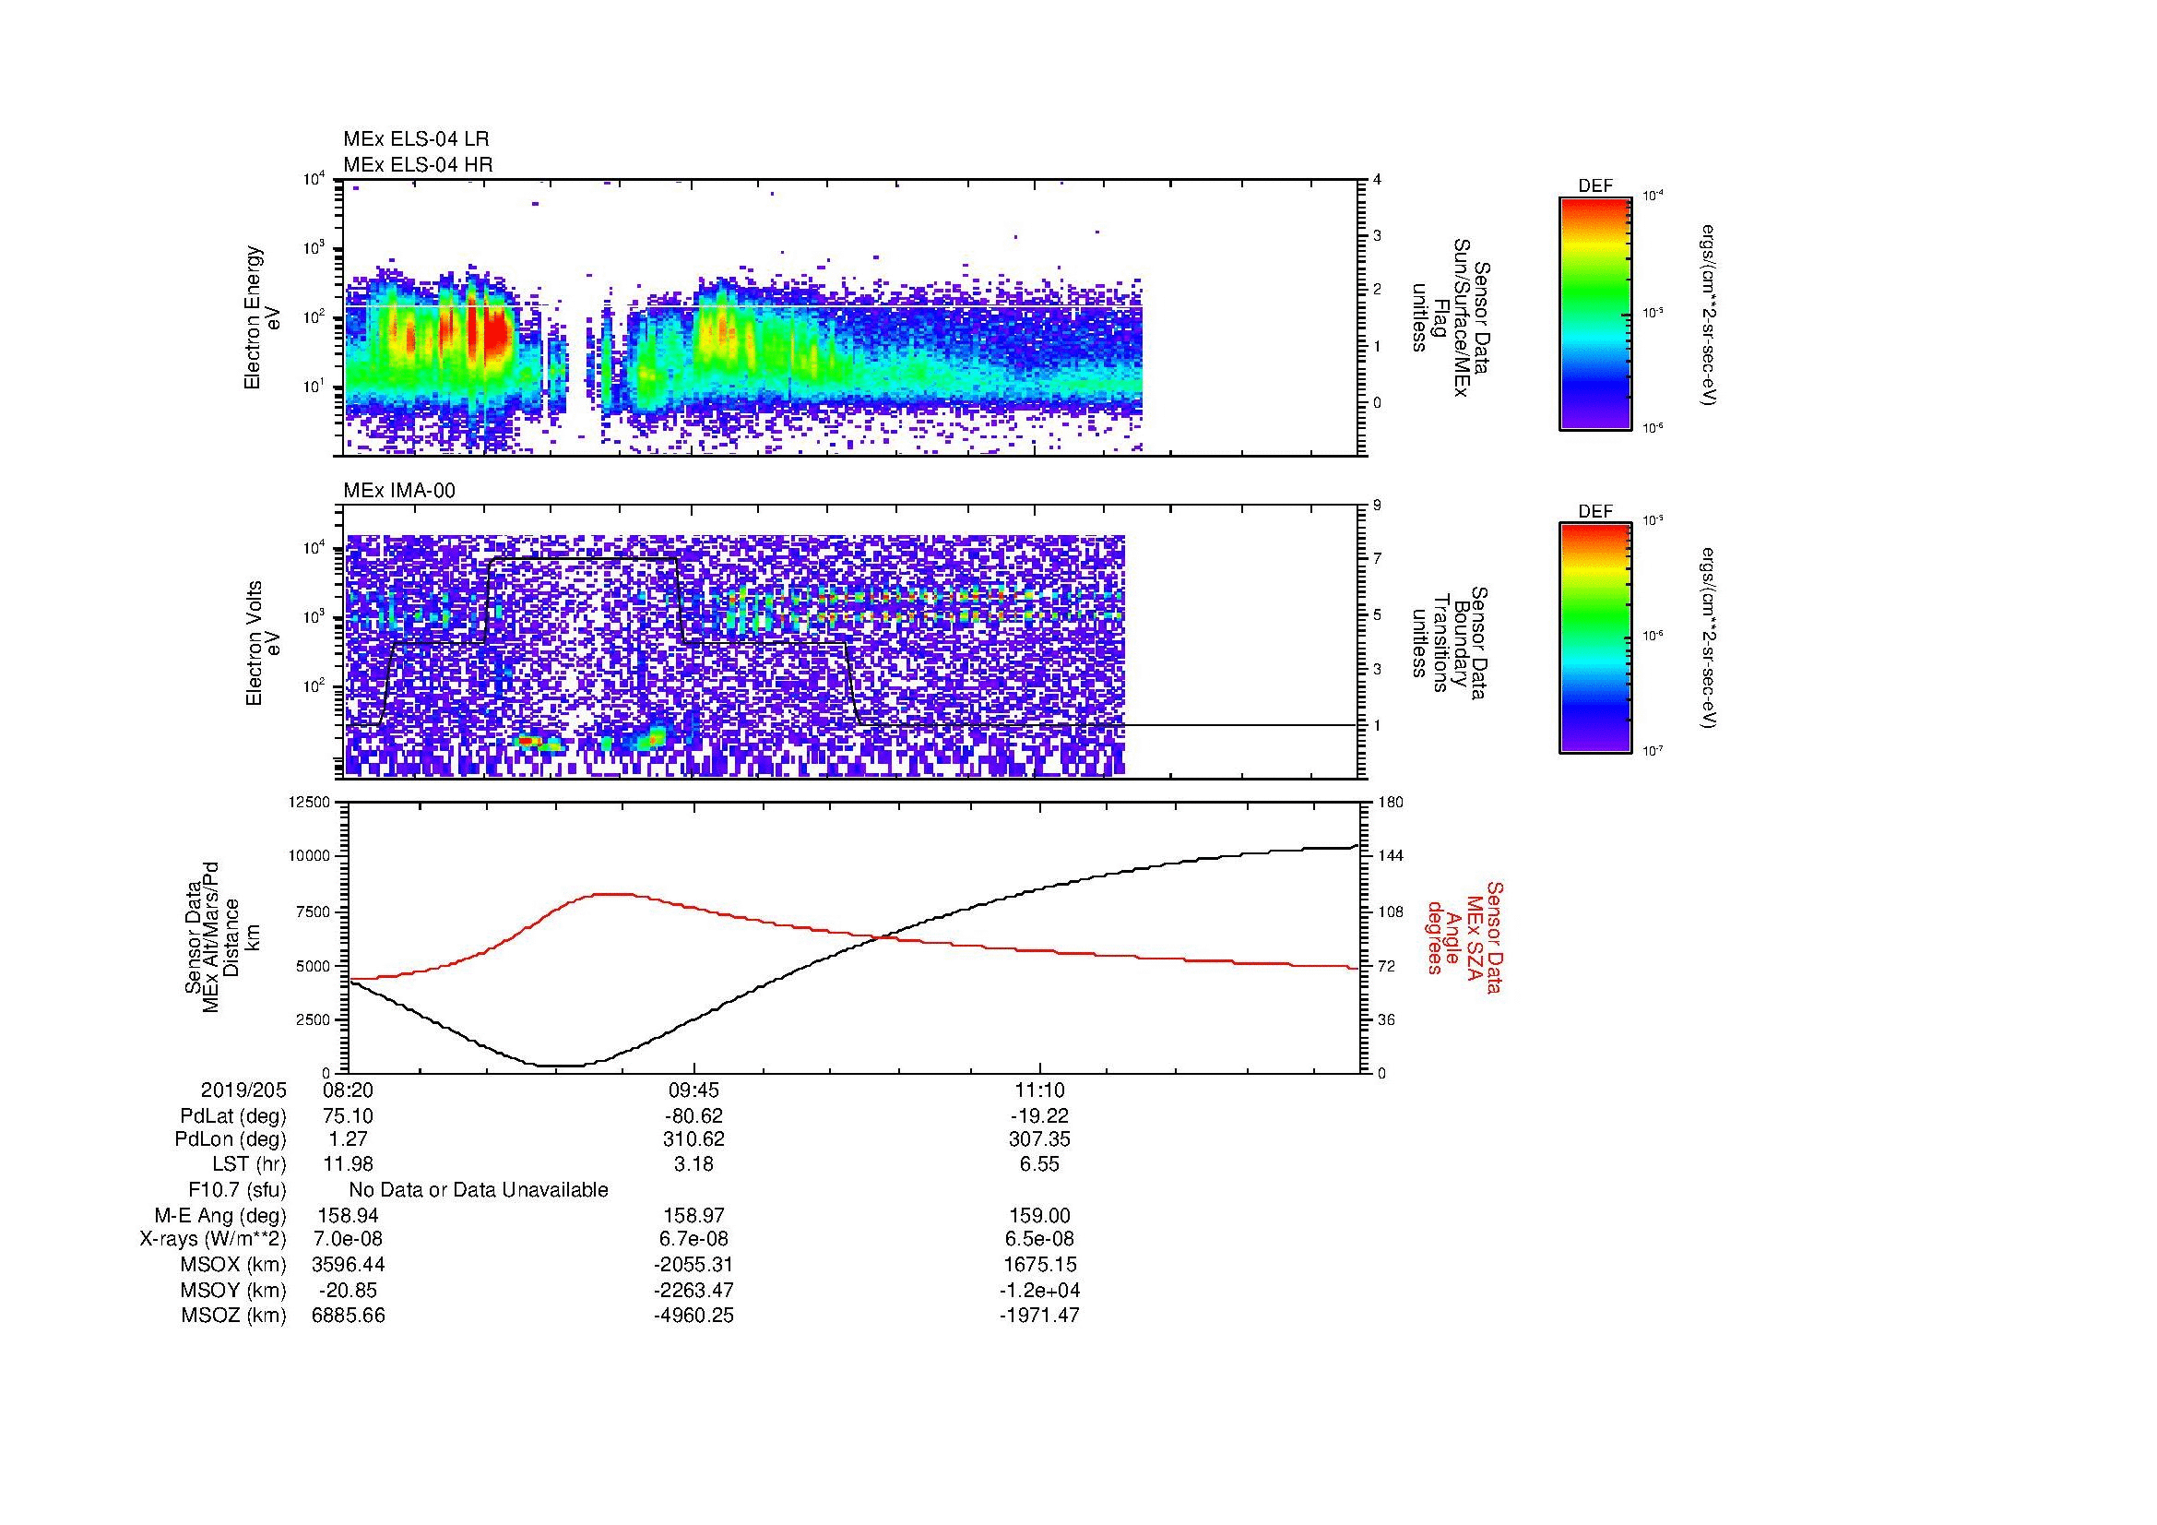
Task: Click the M-E Ang (deg) row label
Action: tap(219, 1216)
